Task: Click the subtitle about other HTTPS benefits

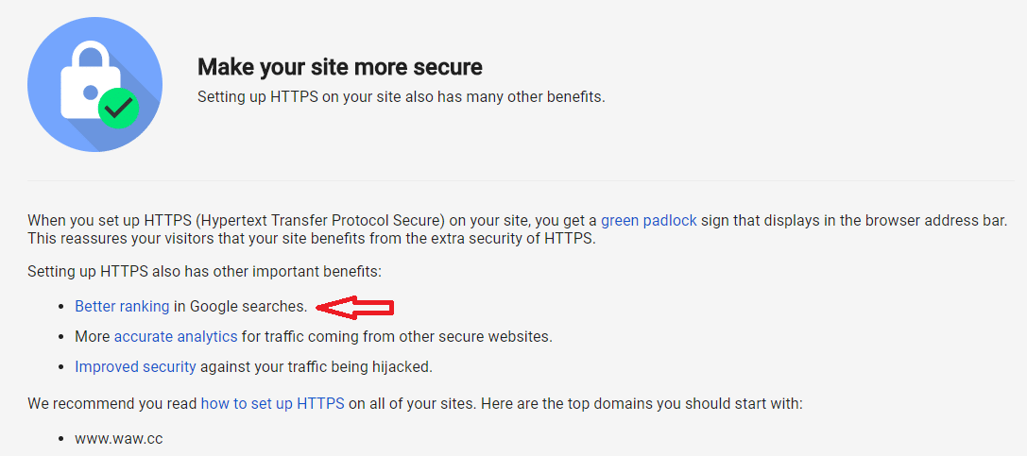Action: click(x=402, y=97)
